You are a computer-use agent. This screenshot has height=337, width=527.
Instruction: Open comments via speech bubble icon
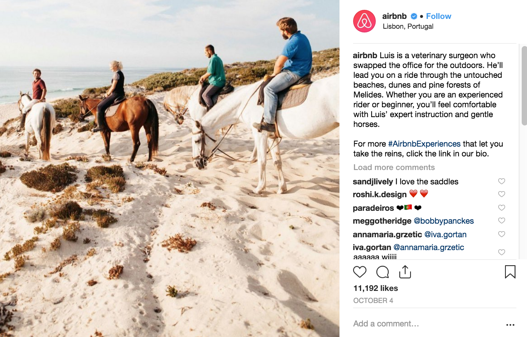point(383,272)
